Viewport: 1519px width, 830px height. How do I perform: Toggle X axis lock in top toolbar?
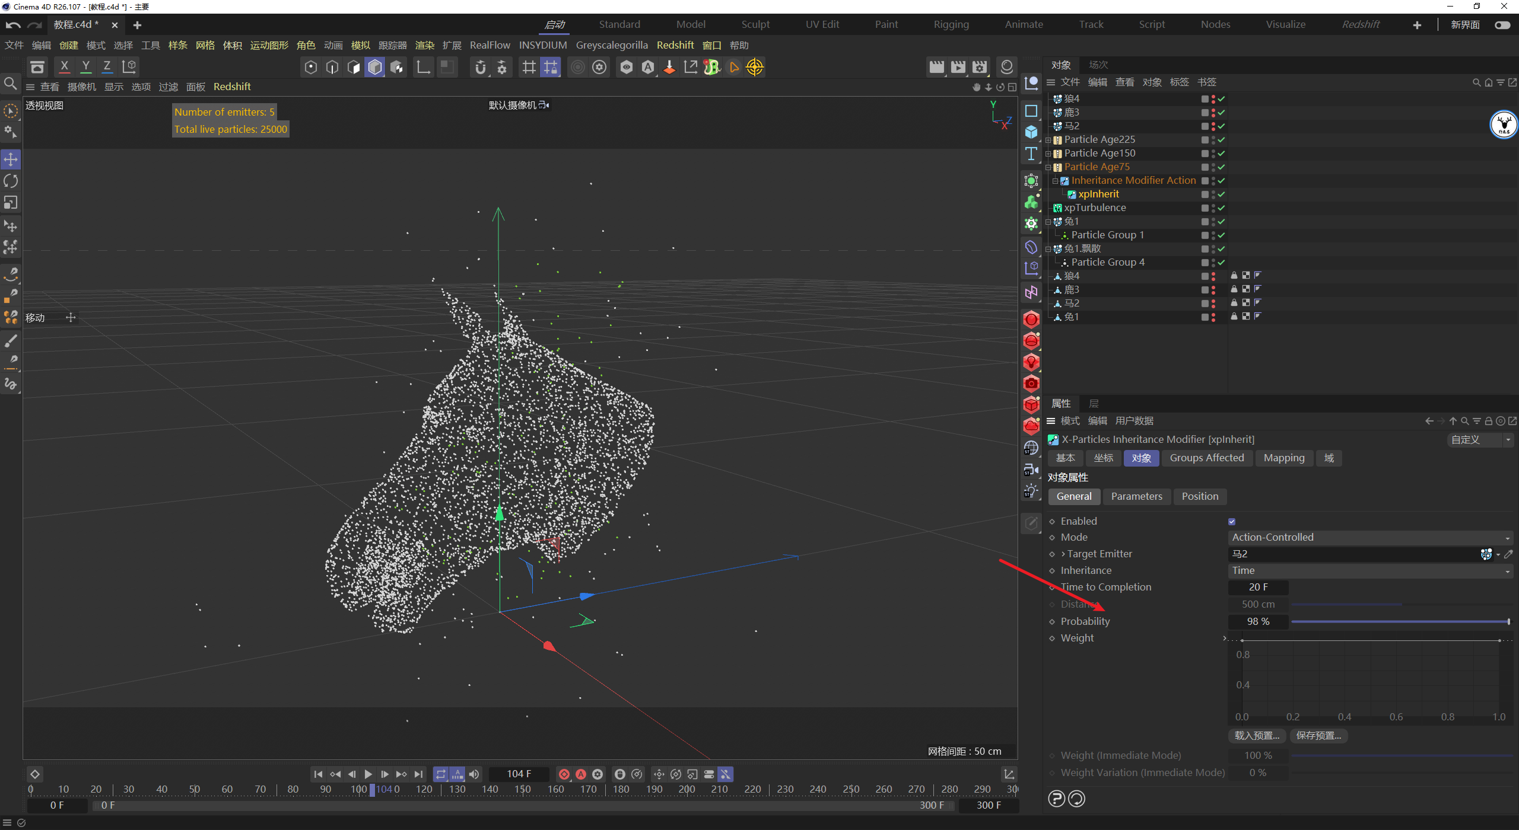coord(64,67)
